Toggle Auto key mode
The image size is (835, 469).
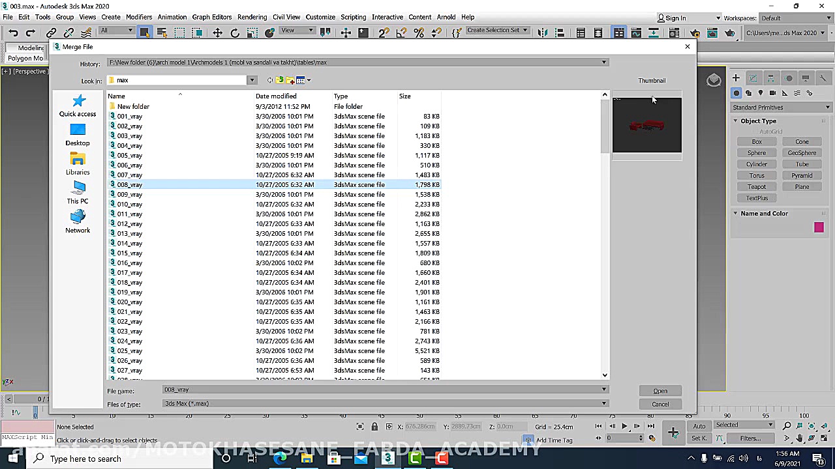point(699,427)
